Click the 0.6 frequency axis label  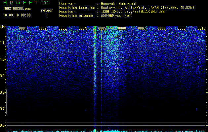click(x=3, y=125)
